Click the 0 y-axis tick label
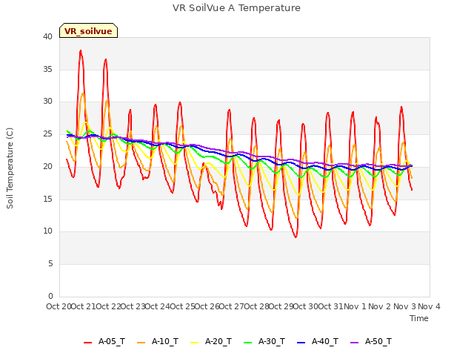474x356 pixels. click(50, 296)
